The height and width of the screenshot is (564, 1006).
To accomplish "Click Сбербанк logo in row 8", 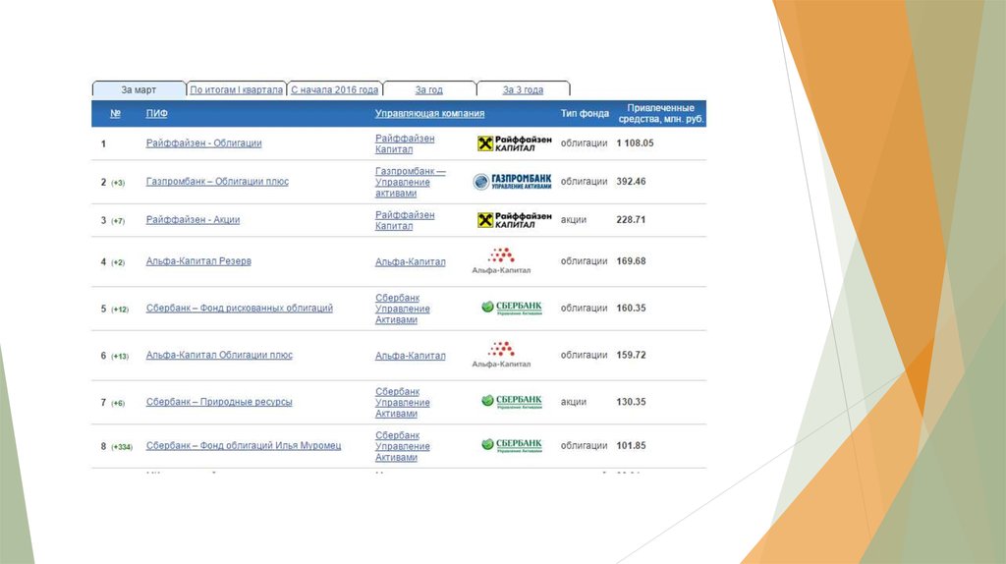I will pyautogui.click(x=511, y=445).
